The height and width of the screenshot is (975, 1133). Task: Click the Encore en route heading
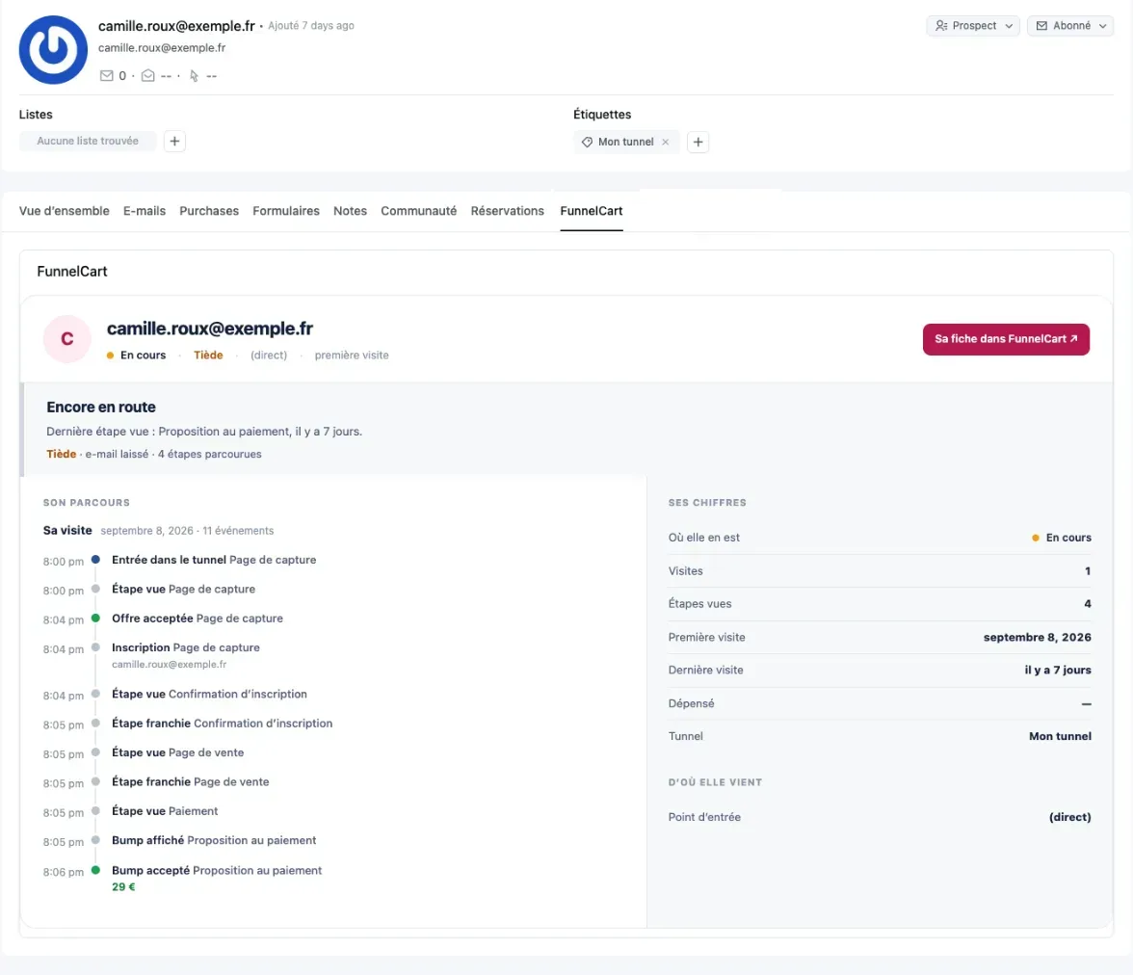point(101,408)
